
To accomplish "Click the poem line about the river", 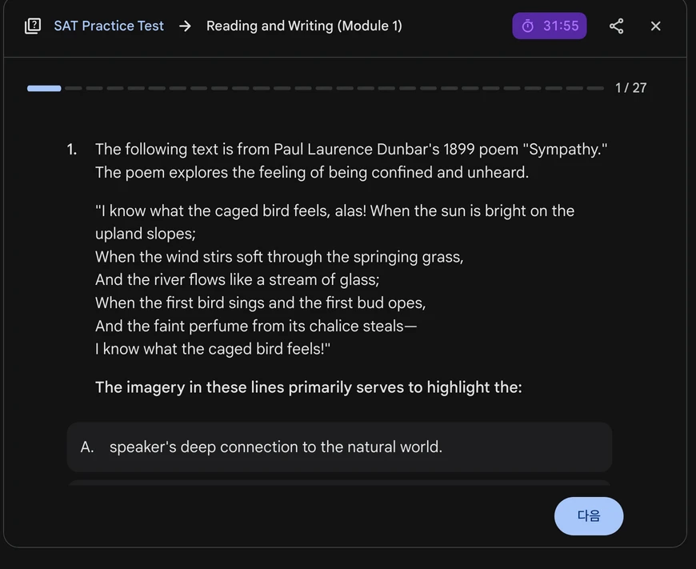I will [237, 279].
